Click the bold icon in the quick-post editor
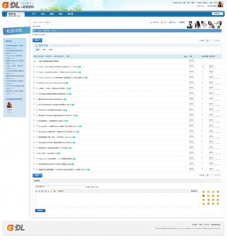The width and height of the screenshot is (227, 241). 36,191
